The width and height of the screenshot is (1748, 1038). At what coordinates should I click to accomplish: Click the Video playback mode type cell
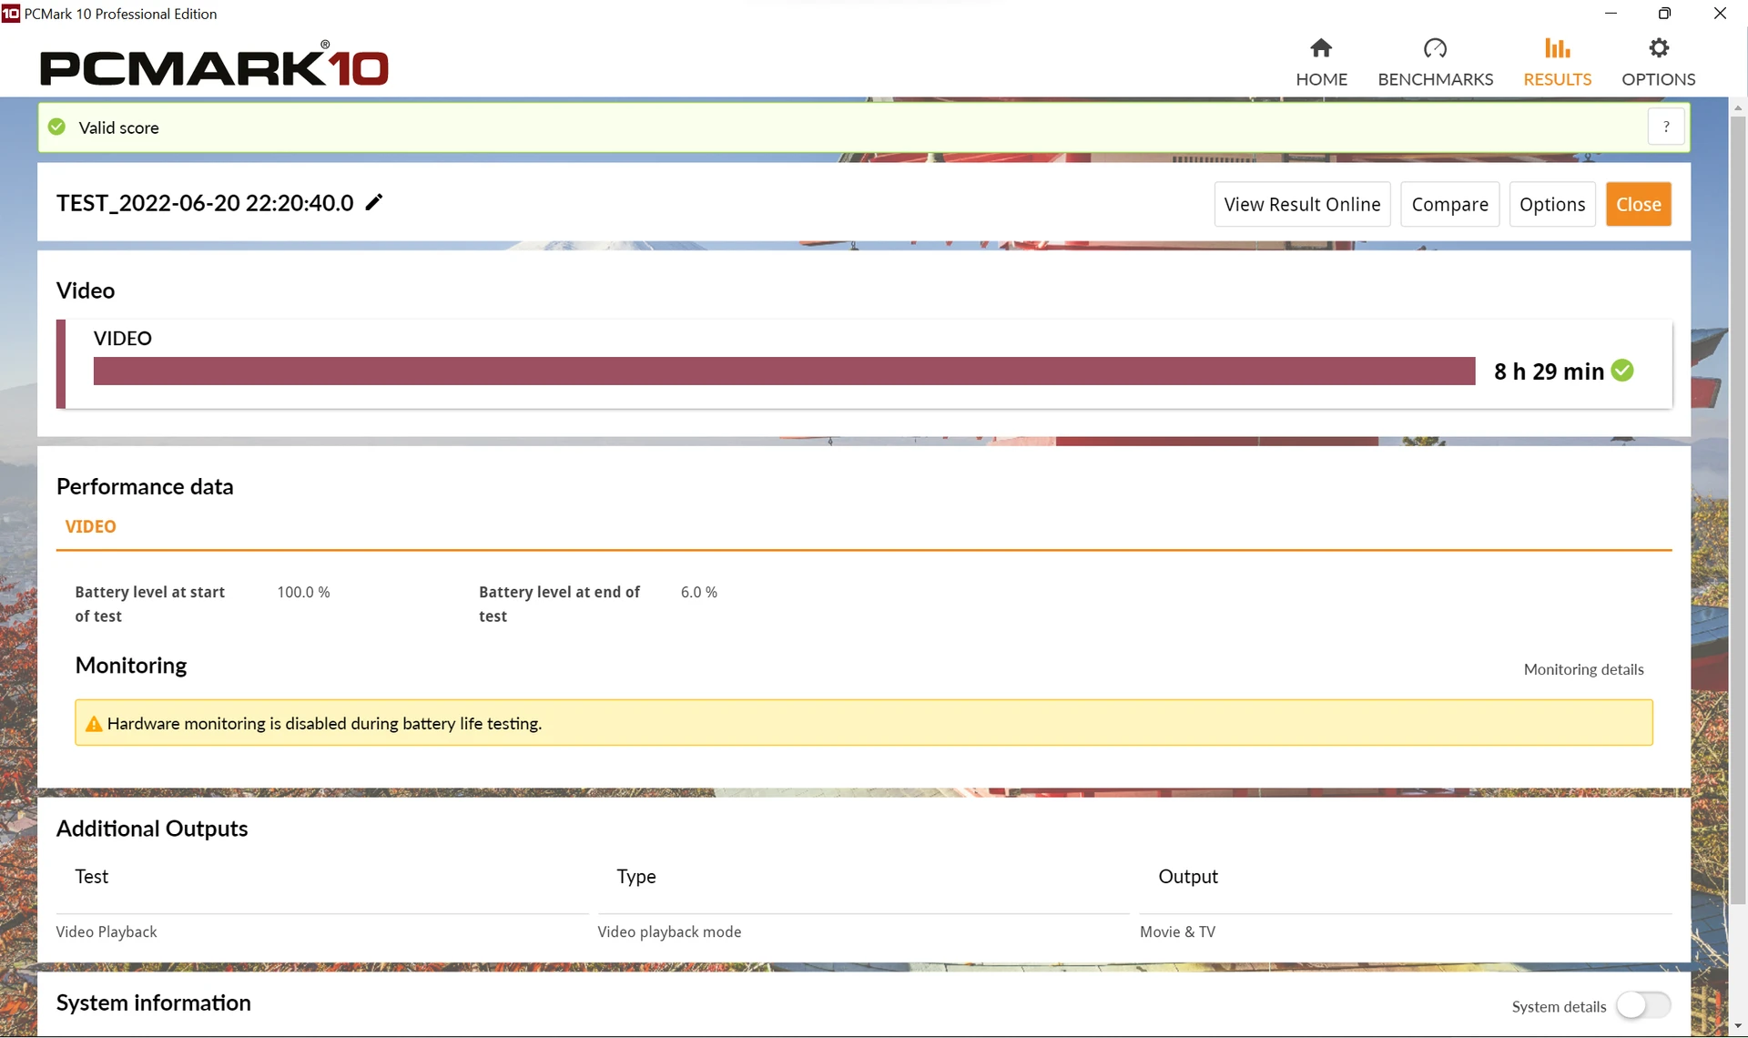669,931
